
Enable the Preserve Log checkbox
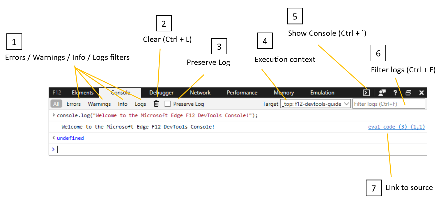[167, 104]
